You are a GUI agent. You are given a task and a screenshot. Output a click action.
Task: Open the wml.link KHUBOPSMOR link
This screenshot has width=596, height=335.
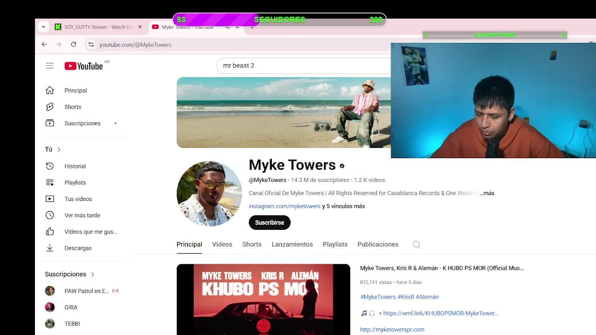coord(441,313)
